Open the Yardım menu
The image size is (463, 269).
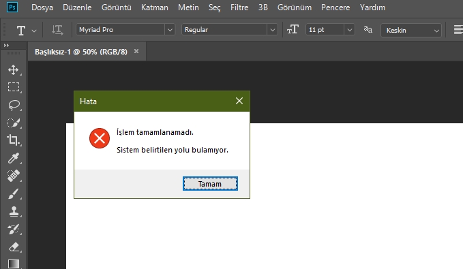pos(372,7)
